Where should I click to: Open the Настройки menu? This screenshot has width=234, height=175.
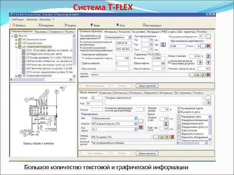pos(45,19)
